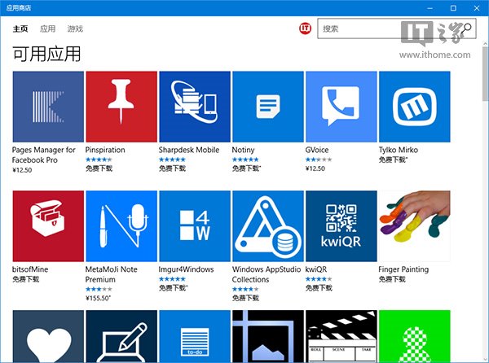
Task: Open the kwiQR QR code app tile
Action: [341, 226]
